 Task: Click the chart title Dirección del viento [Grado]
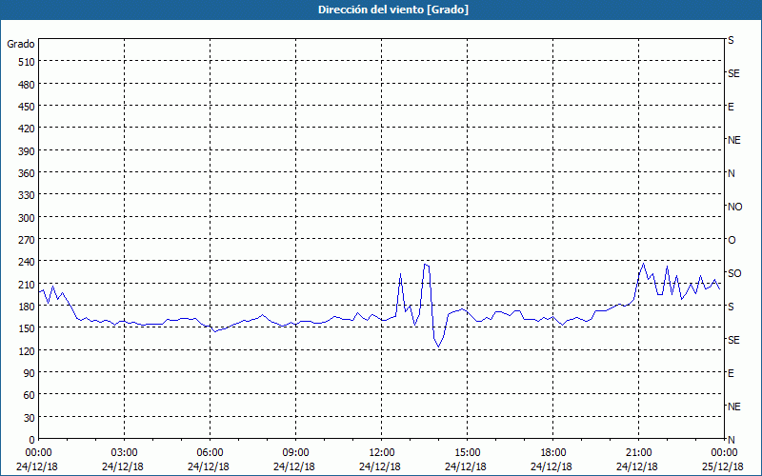(392, 10)
